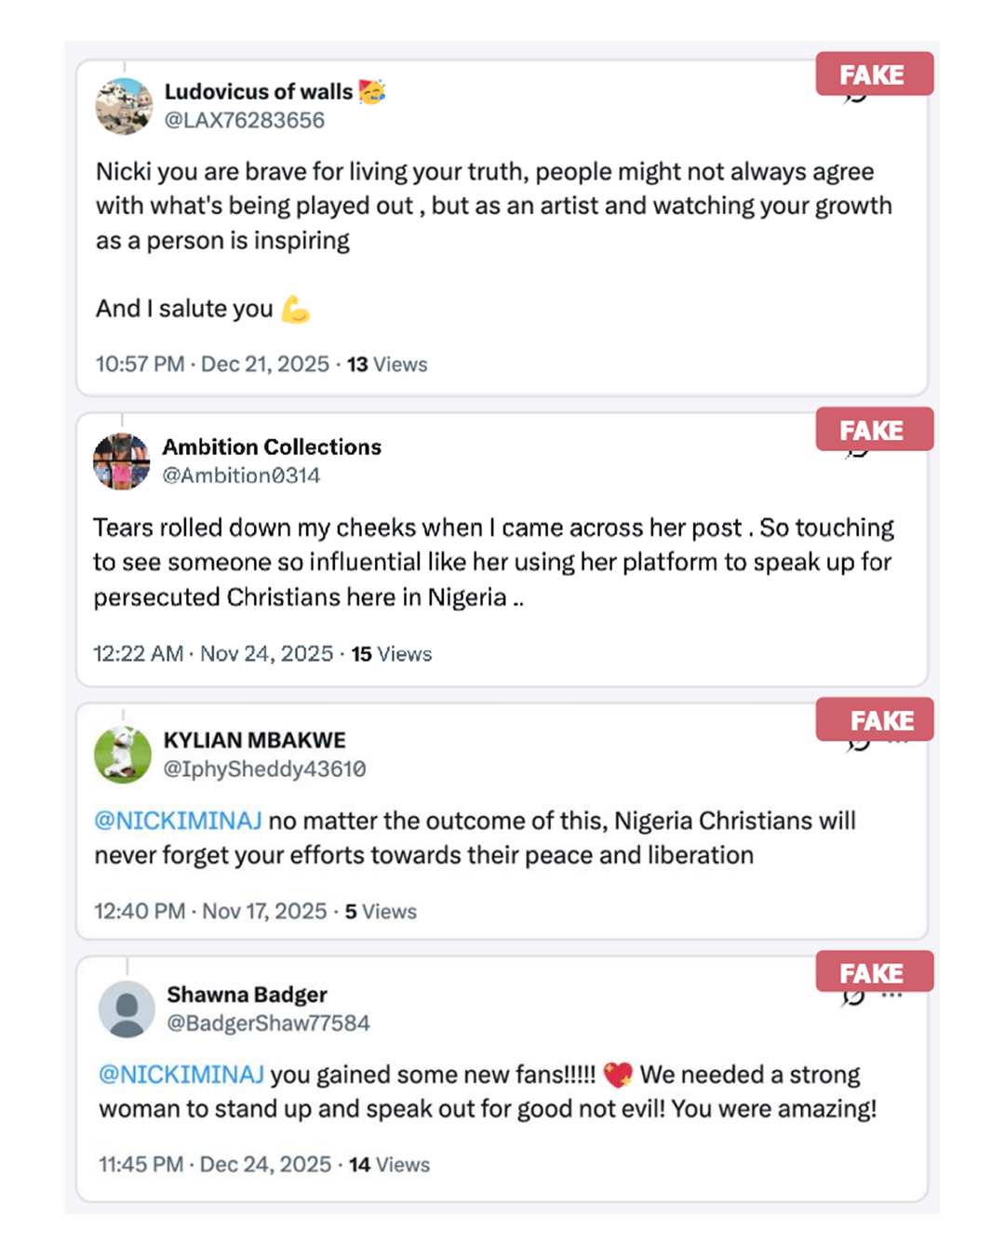Click Grok icon on KYLIAN MBAKWE tweet
The height and width of the screenshot is (1256, 1005).
point(858,745)
